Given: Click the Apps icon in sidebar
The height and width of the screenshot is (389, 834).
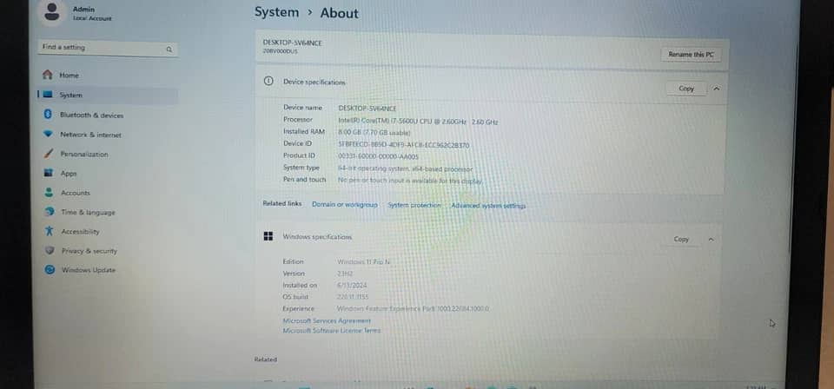Looking at the screenshot, I should (49, 173).
